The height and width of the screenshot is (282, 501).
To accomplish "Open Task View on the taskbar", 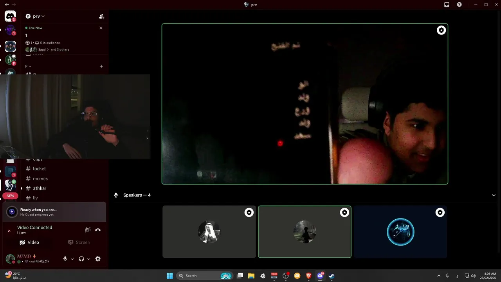I will [240, 276].
